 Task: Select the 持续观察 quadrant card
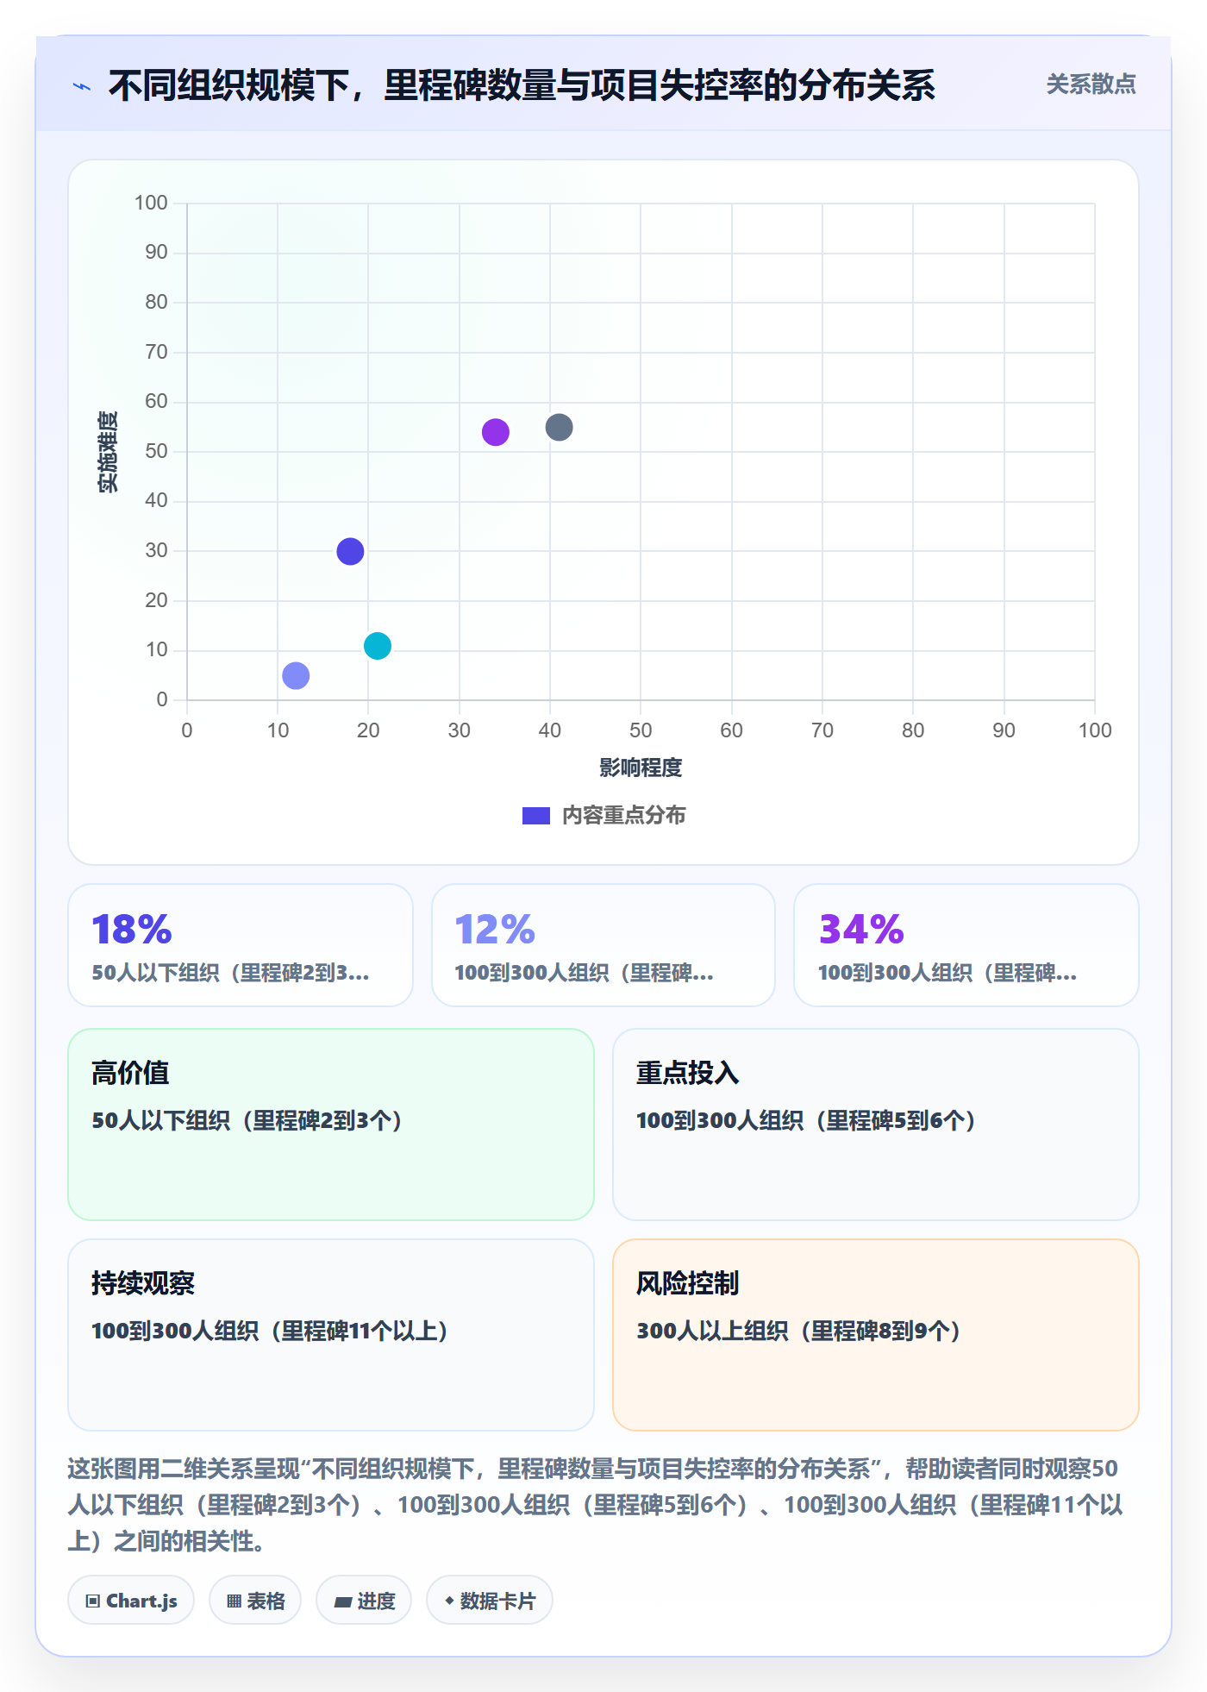331,1335
